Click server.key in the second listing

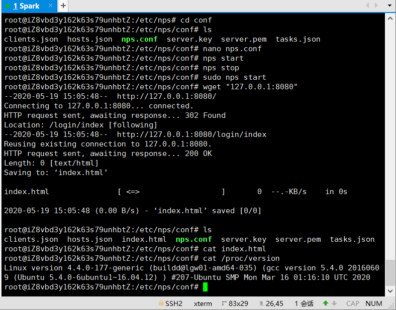[243, 239]
